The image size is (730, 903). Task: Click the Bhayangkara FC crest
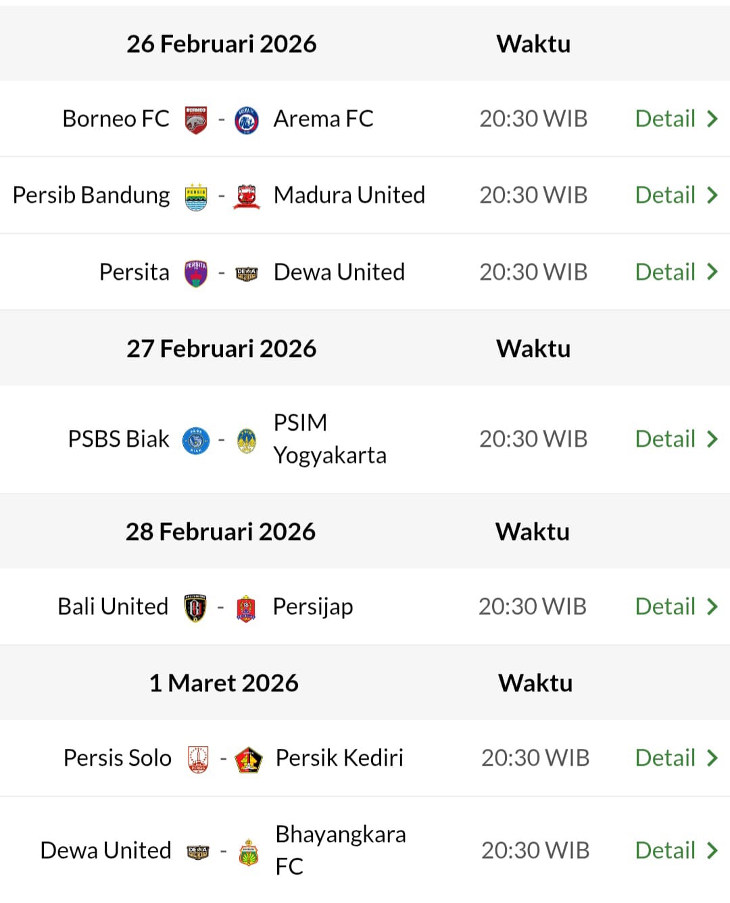(249, 850)
